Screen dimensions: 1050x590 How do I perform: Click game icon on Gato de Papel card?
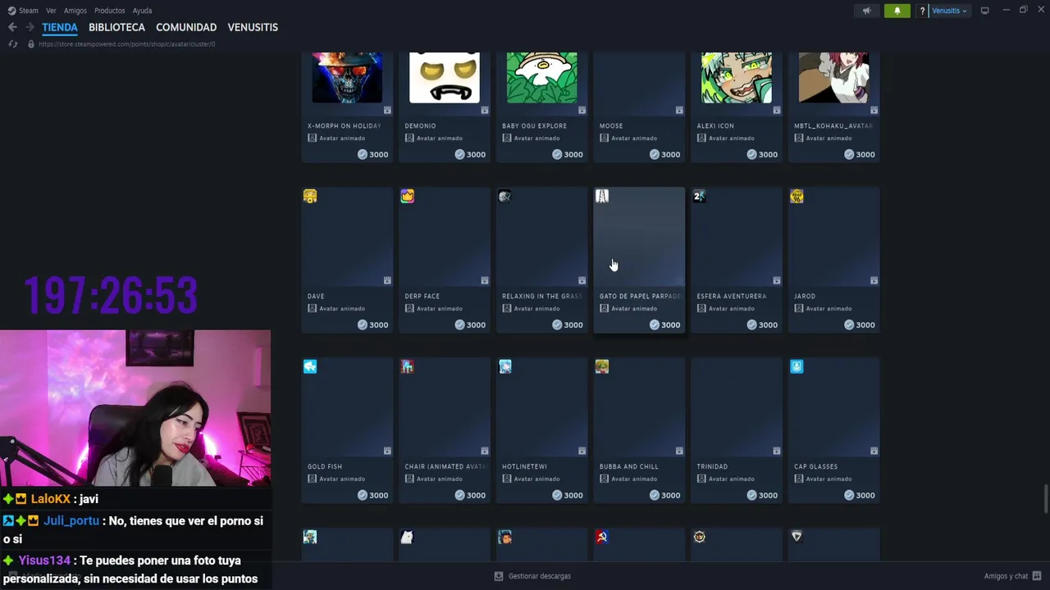(x=602, y=196)
